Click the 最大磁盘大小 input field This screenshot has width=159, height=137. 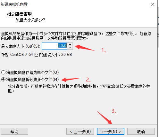click(55, 46)
